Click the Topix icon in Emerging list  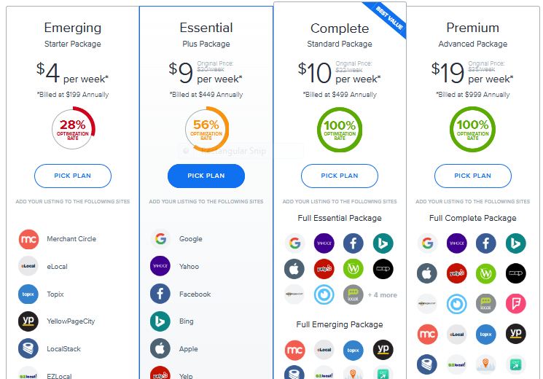click(x=28, y=294)
